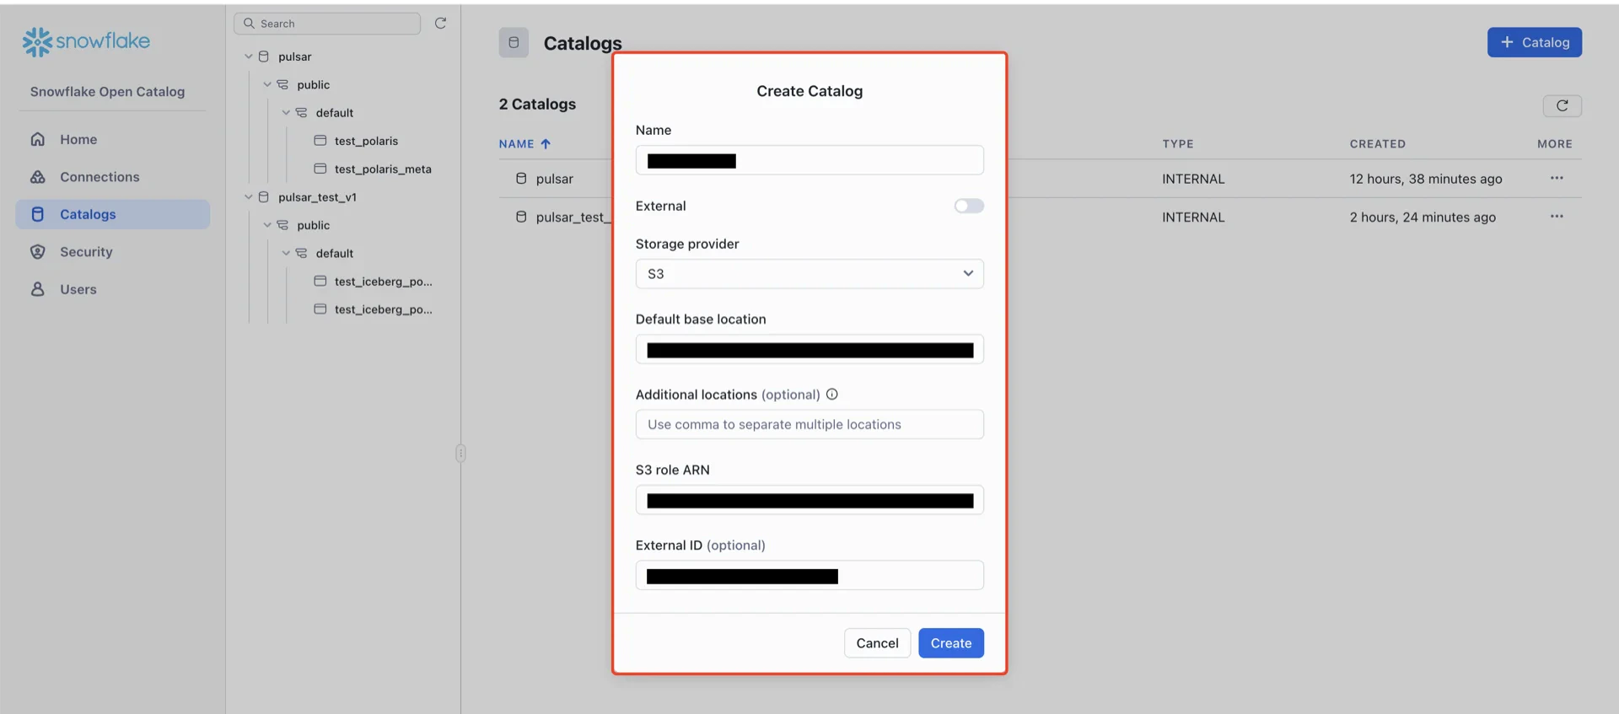This screenshot has width=1619, height=714.
Task: Refresh the catalog tree
Action: (x=440, y=24)
